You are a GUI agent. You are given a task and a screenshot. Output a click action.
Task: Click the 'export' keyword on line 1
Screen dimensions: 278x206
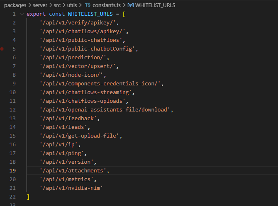36,14
